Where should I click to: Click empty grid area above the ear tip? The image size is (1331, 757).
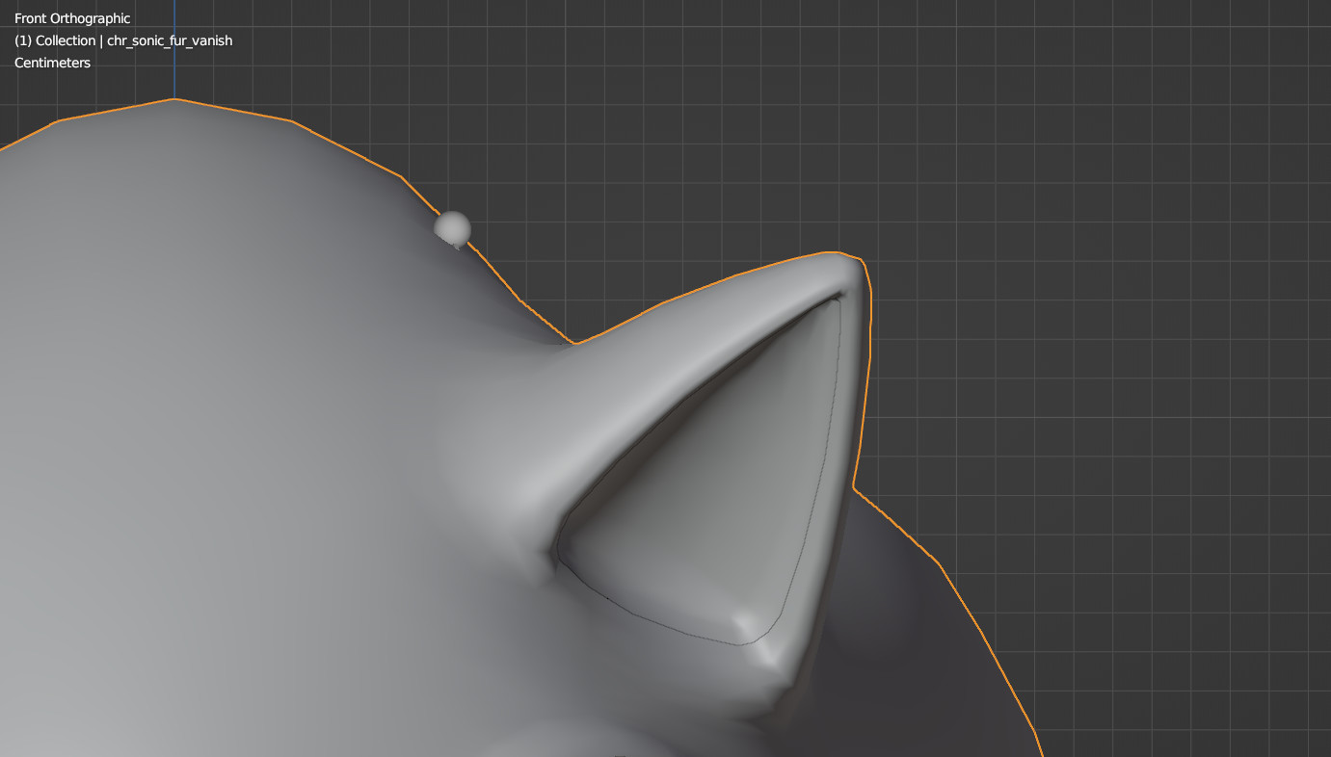click(x=848, y=144)
